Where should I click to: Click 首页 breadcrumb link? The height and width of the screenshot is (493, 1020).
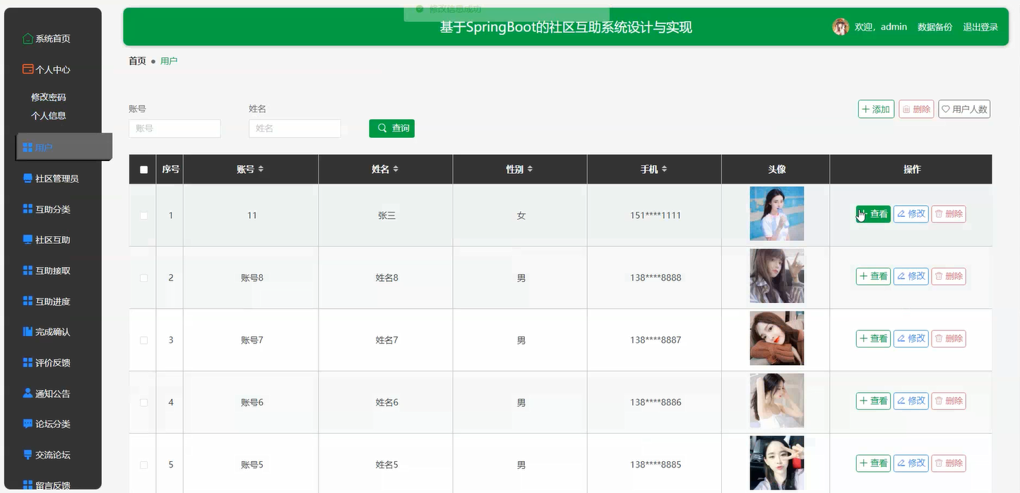[x=137, y=61]
